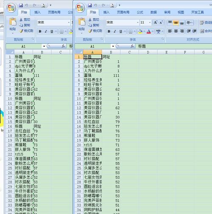Image resolution: width=212 pixels, height=214 pixels.
Task: Select column D header in right window
Action: (x=148, y=52)
